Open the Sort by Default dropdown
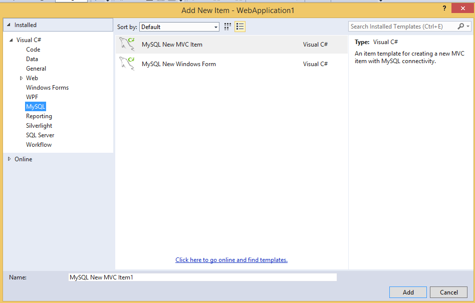This screenshot has width=475, height=303. pyautogui.click(x=179, y=27)
